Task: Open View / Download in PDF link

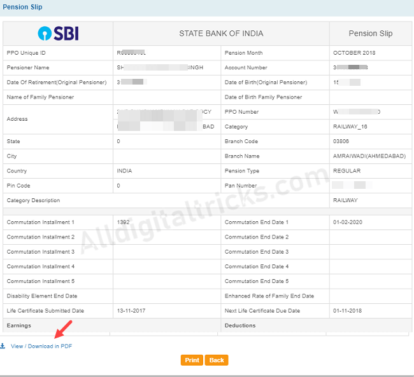Action: [x=41, y=346]
